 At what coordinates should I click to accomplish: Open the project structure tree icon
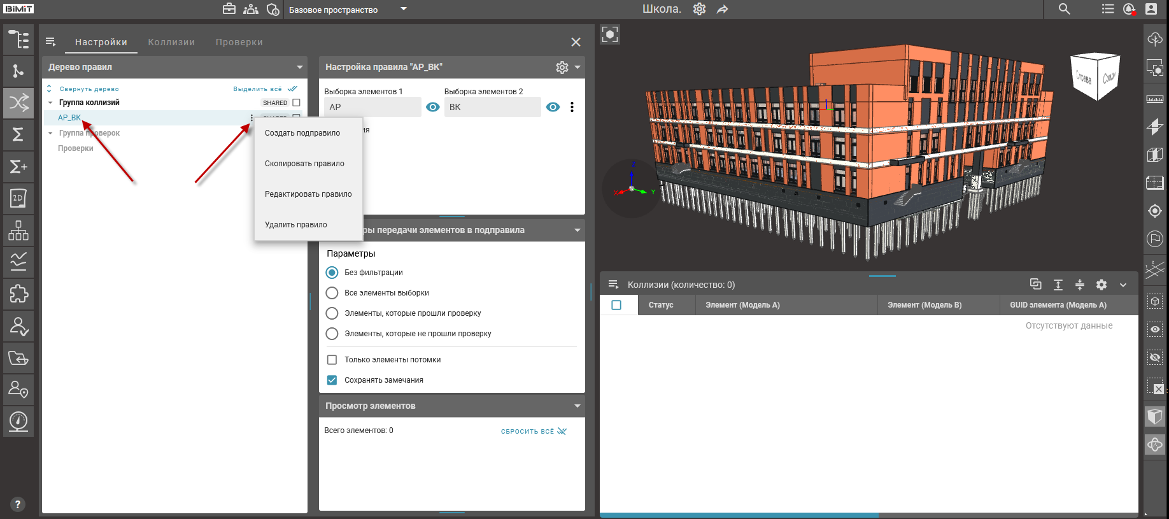[18, 39]
